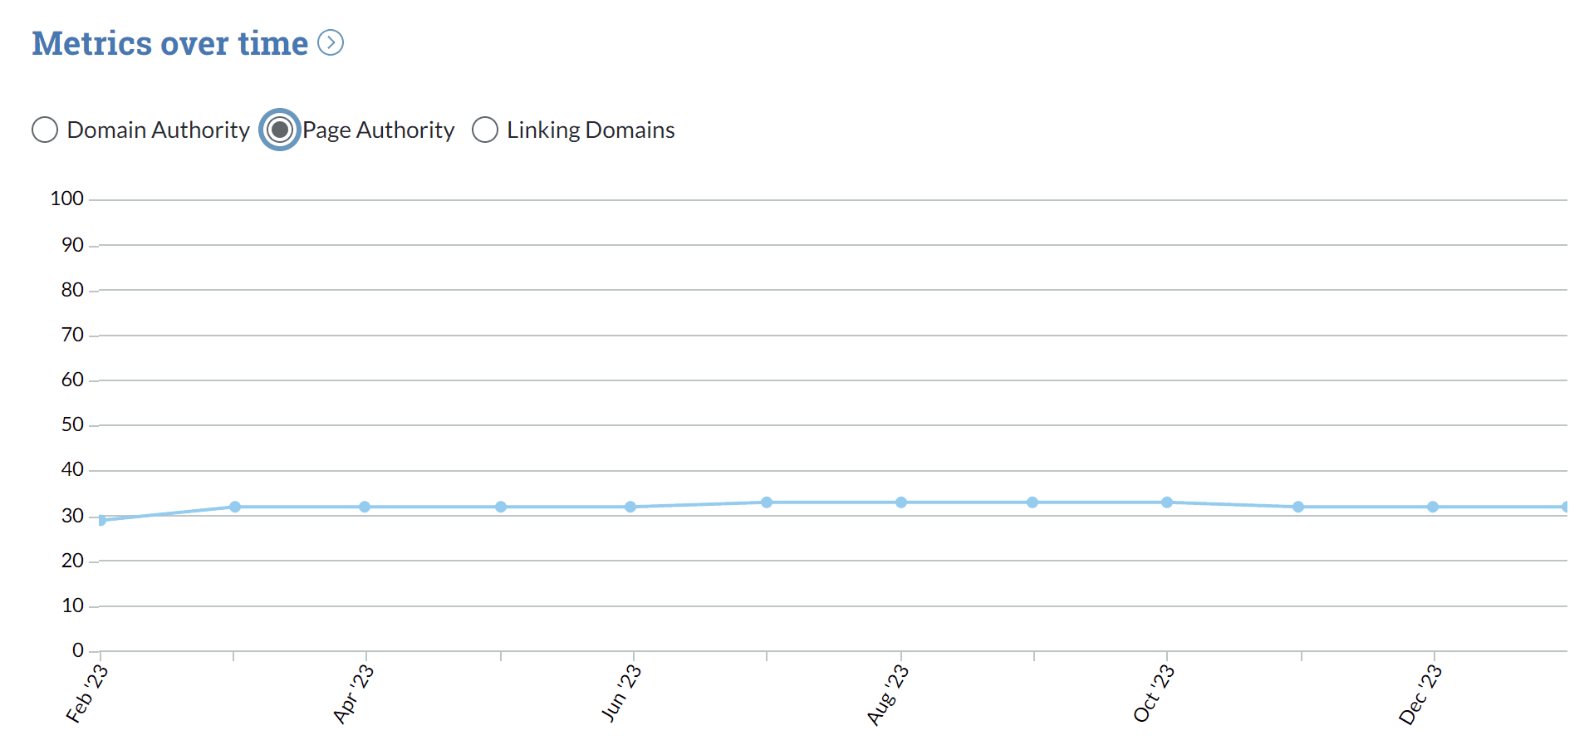The height and width of the screenshot is (755, 1594).
Task: Click the Linking Domains label text
Action: pyautogui.click(x=591, y=130)
